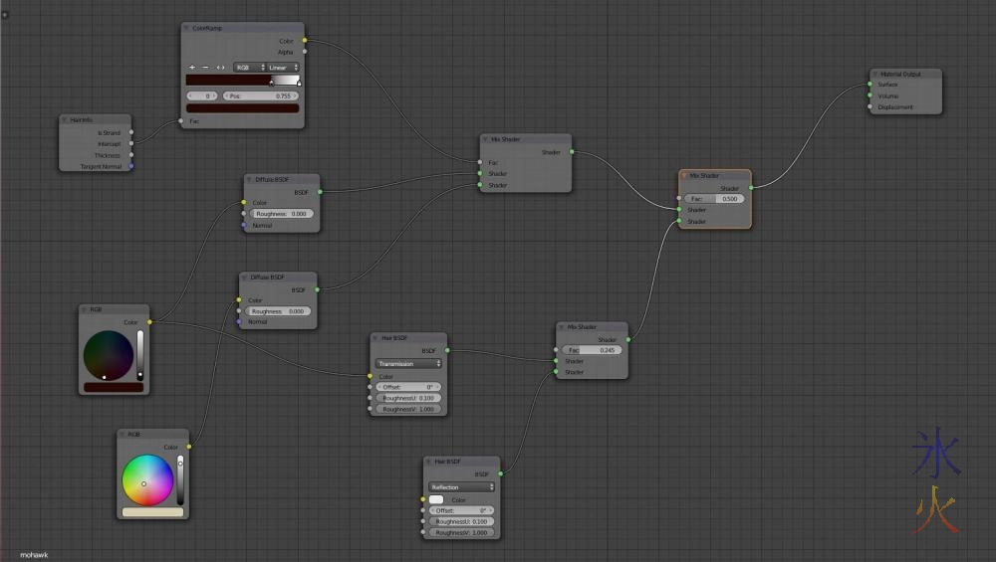The width and height of the screenshot is (996, 562).
Task: Click the ColorRamp node Color output socket
Action: (x=305, y=41)
